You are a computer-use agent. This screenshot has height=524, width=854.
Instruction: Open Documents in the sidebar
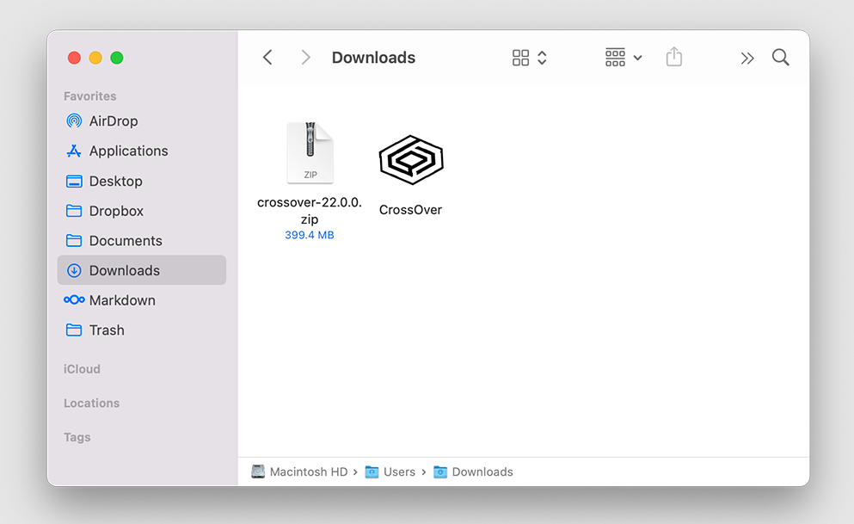142,241
